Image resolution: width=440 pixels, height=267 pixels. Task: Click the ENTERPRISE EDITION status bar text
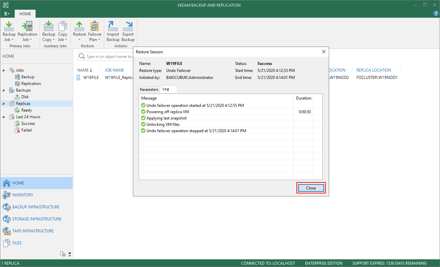pyautogui.click(x=324, y=263)
